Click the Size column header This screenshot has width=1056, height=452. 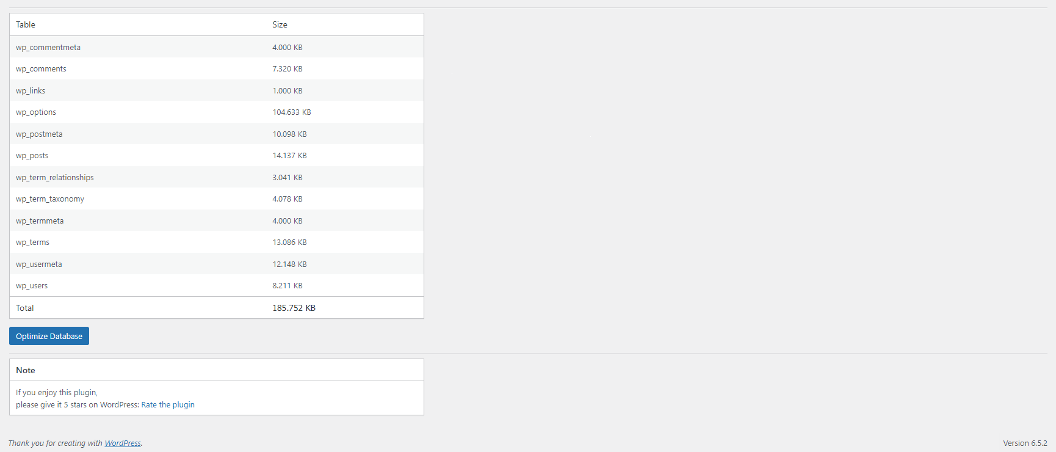280,24
